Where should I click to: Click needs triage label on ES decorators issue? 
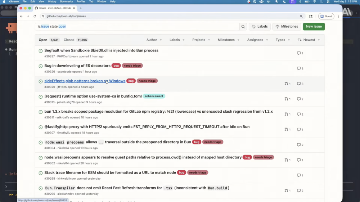click(x=132, y=66)
